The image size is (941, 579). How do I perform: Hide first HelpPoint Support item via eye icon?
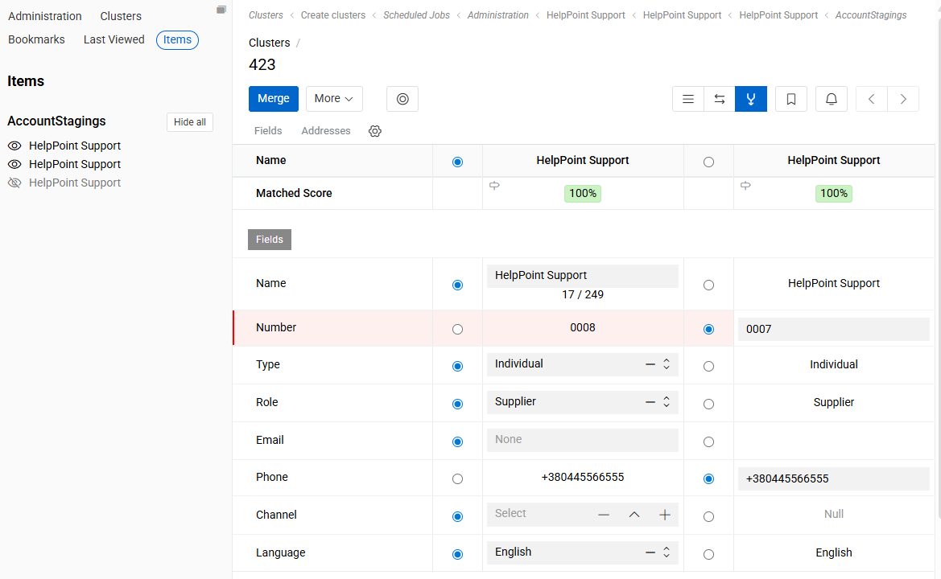point(14,146)
